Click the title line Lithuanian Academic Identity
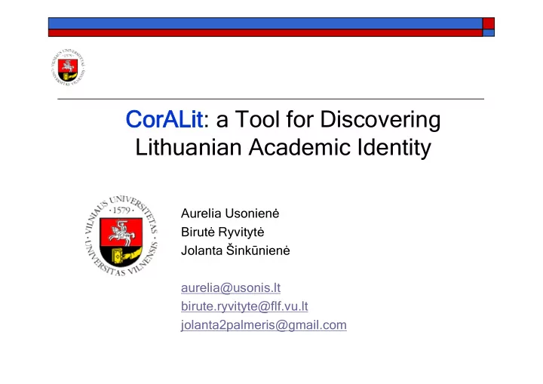Image resolution: width=543 pixels, height=384 pixels. tap(284, 147)
